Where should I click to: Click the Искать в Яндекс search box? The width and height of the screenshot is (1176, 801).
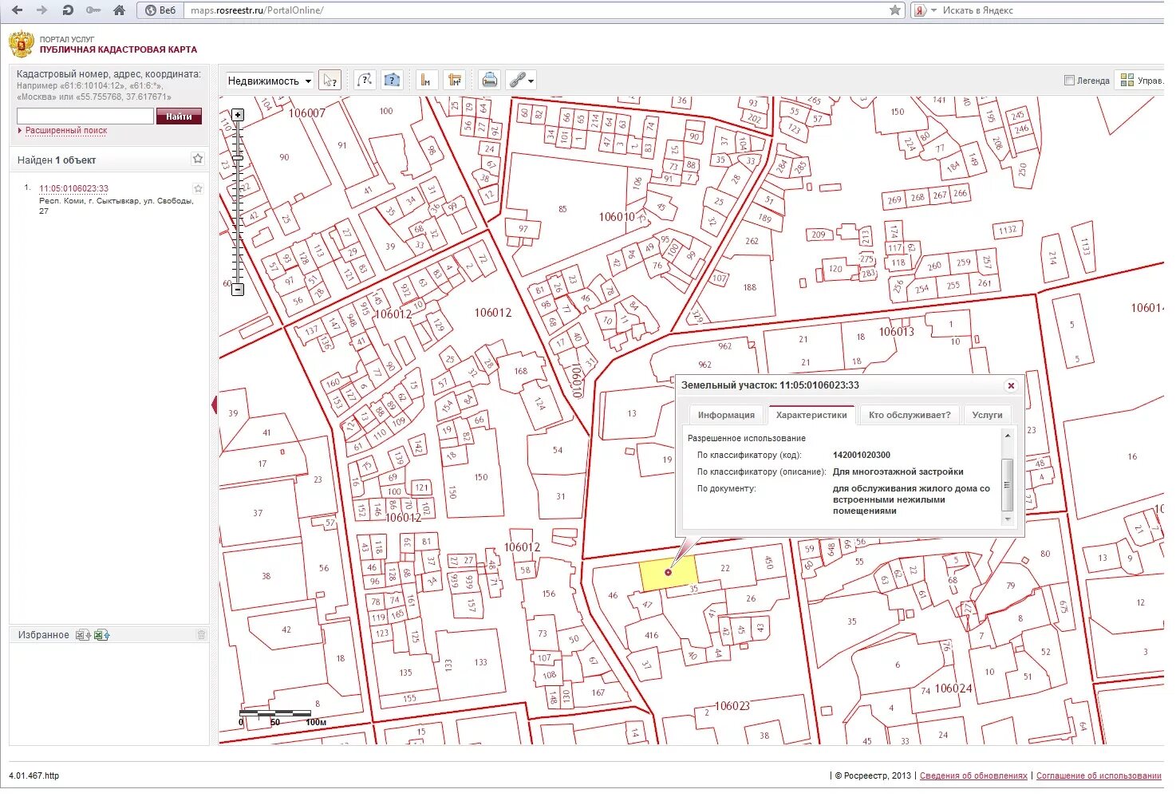[1052, 10]
